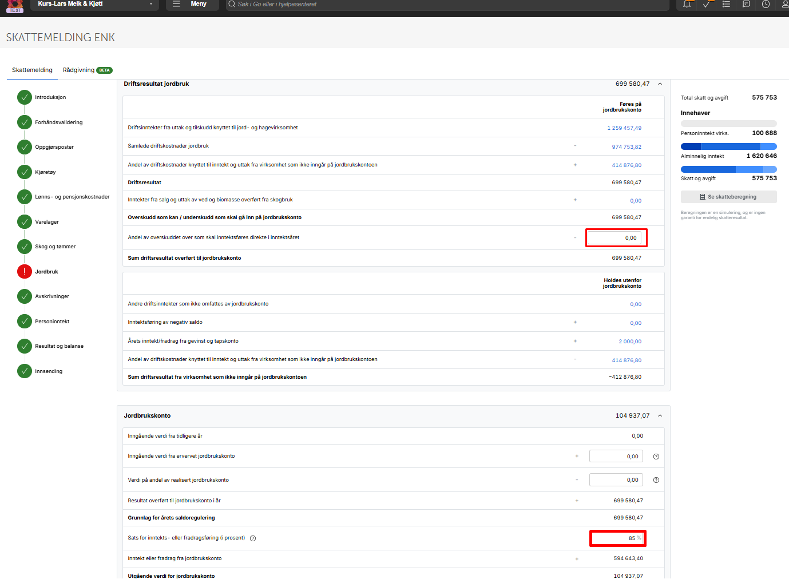
Task: Open the checkmark tasks icon in top bar
Action: click(x=707, y=4)
